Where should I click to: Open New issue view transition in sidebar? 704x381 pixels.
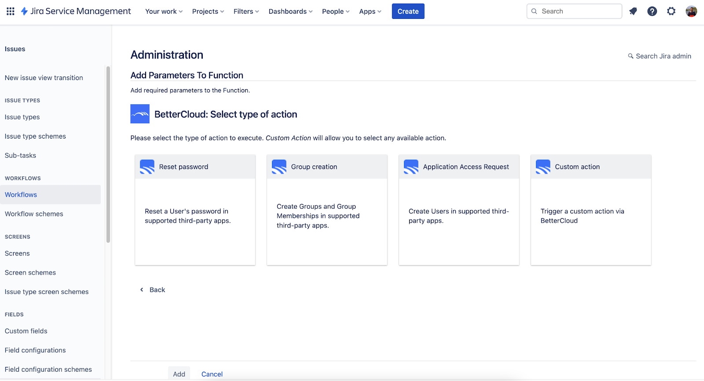pos(44,78)
